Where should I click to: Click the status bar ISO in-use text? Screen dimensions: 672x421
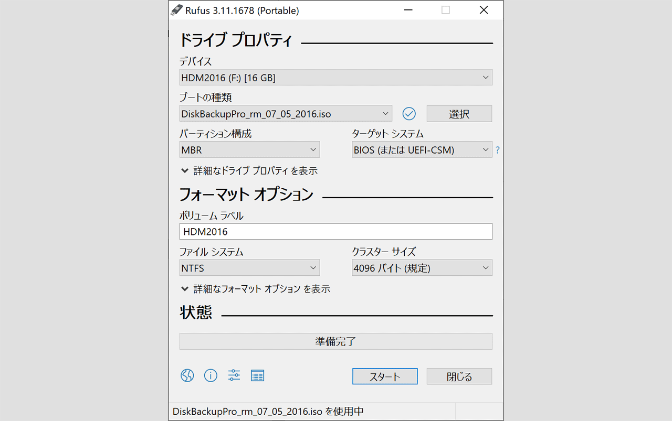tap(268, 412)
